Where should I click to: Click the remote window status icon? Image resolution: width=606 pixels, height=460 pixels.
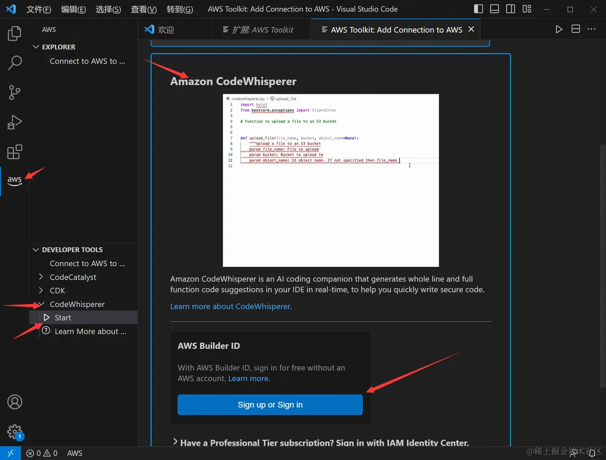coord(10,453)
